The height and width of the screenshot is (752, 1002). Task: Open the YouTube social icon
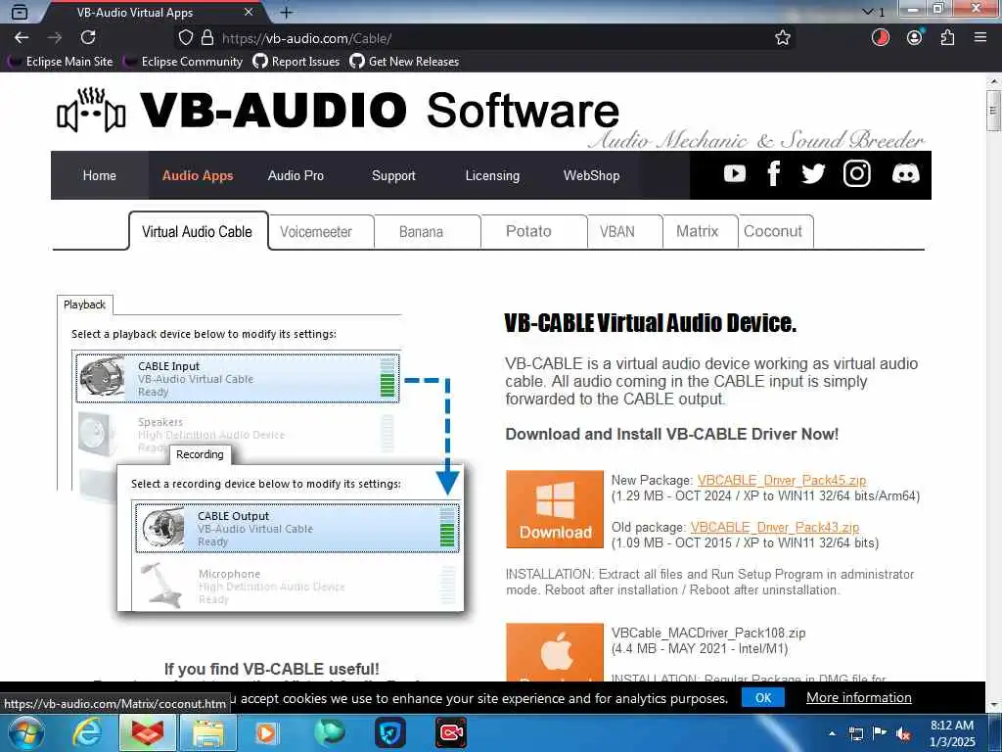[734, 174]
